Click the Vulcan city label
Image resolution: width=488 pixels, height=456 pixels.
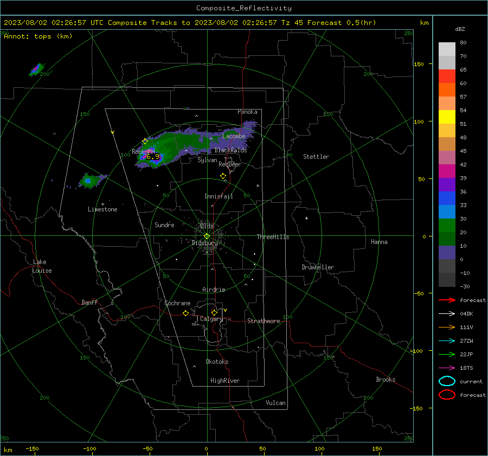pos(276,403)
